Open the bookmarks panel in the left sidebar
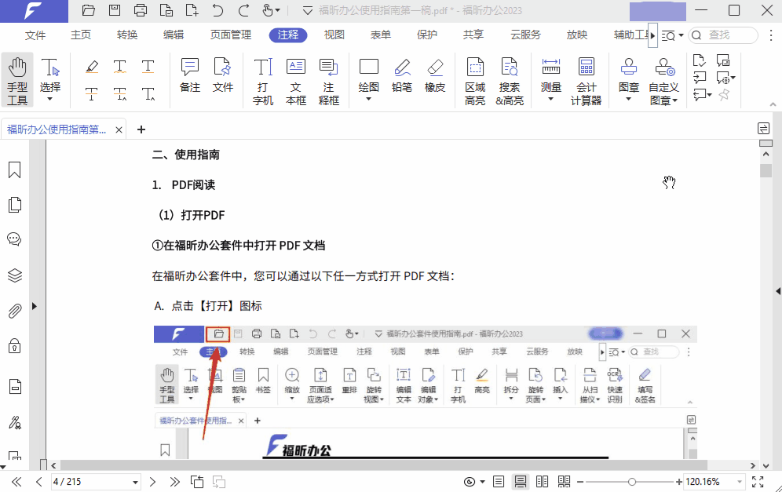Viewport: 782px width, 492px height. click(14, 169)
